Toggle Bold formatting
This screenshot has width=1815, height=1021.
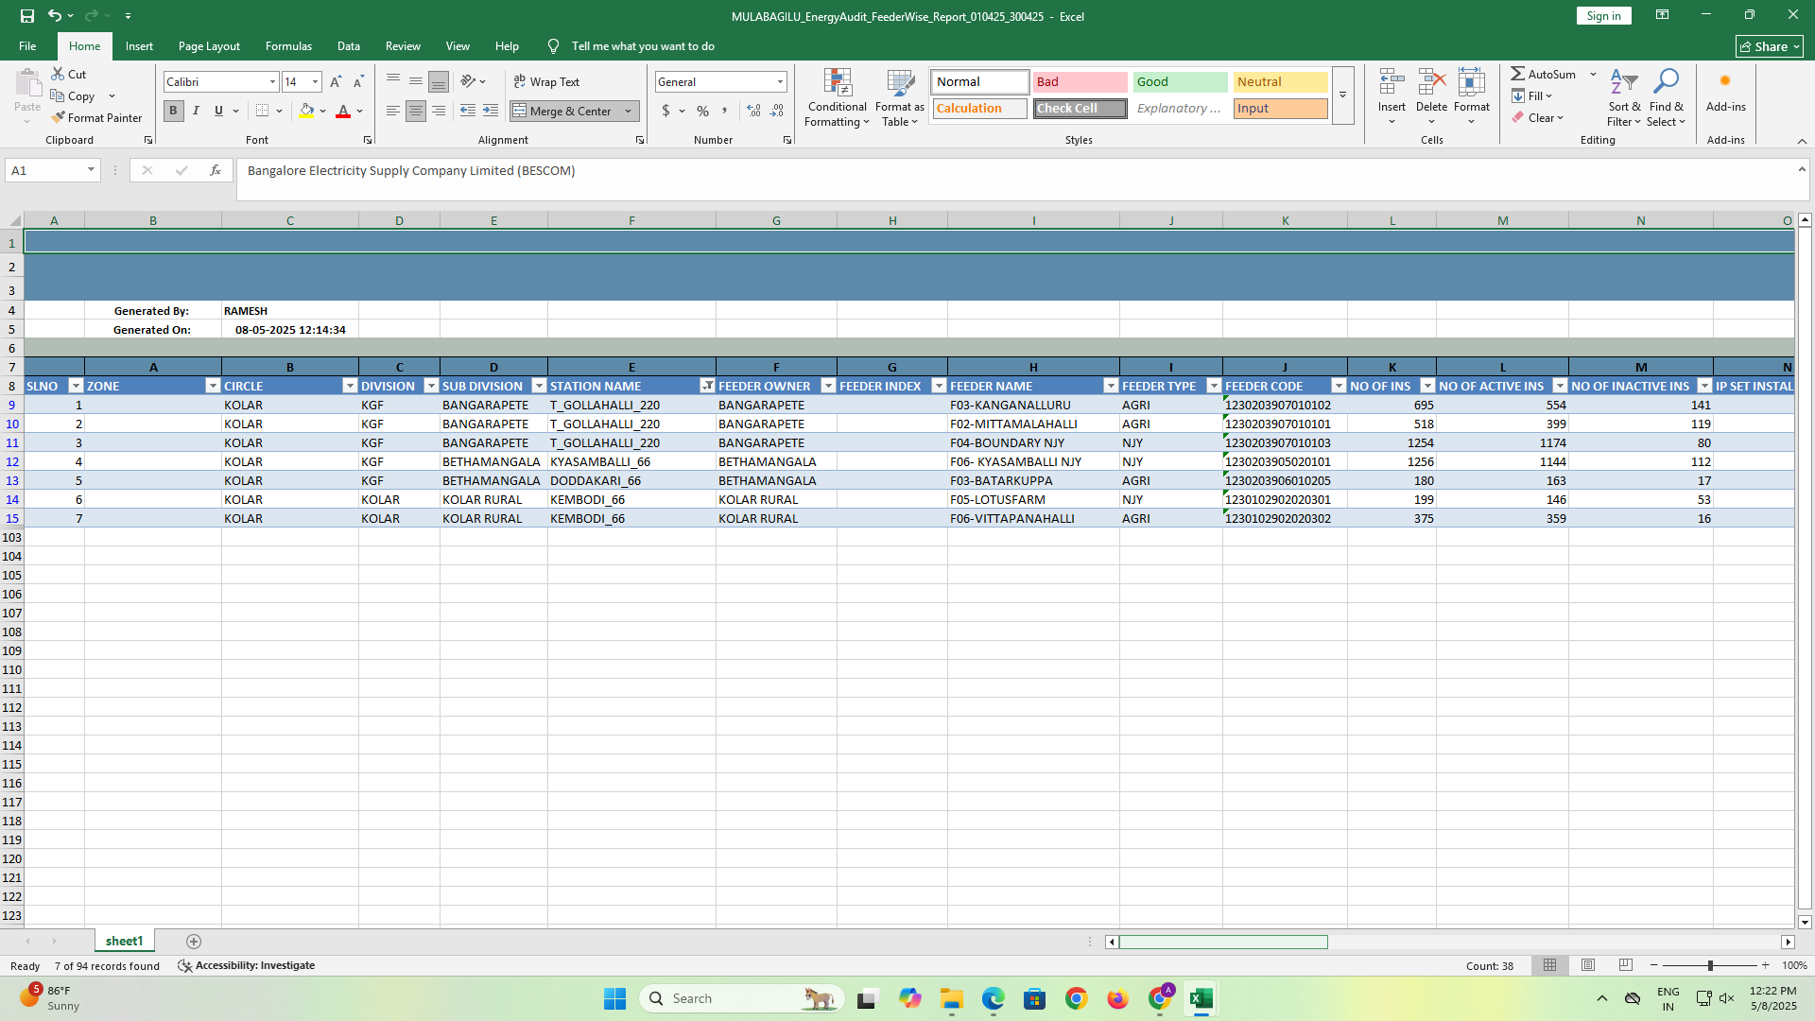(x=173, y=111)
